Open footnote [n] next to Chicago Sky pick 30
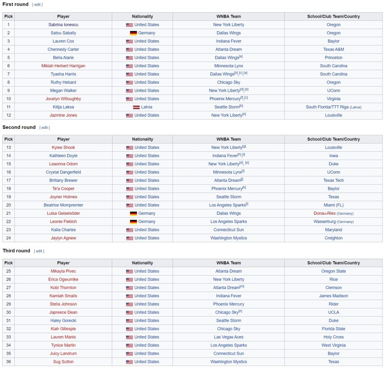 click(x=240, y=311)
